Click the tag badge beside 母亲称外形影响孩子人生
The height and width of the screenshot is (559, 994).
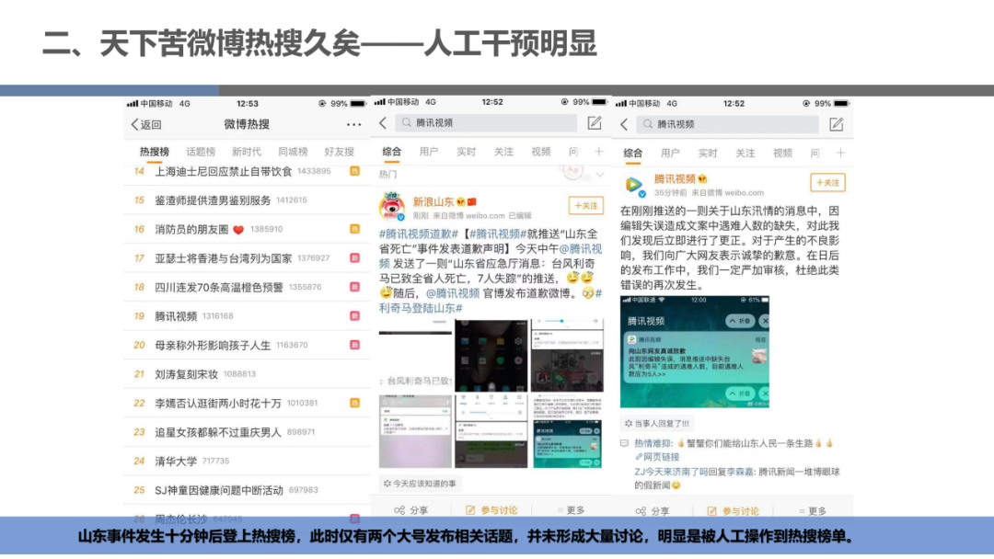(x=355, y=345)
